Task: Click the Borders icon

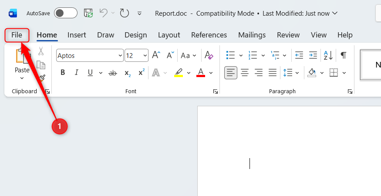Action: coord(334,72)
